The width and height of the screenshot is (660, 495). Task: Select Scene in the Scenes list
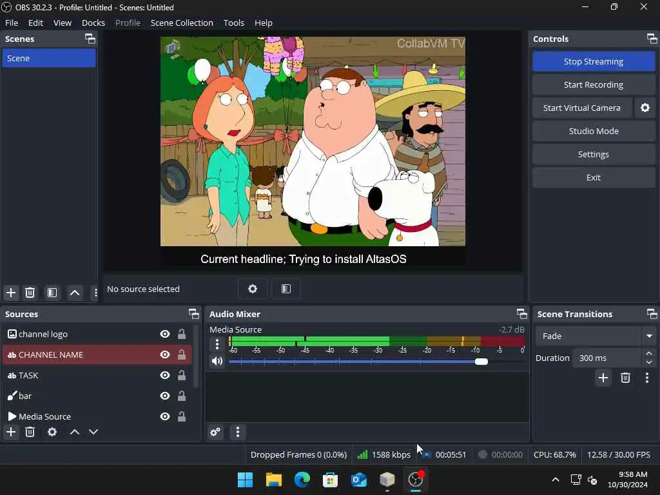pyautogui.click(x=49, y=58)
